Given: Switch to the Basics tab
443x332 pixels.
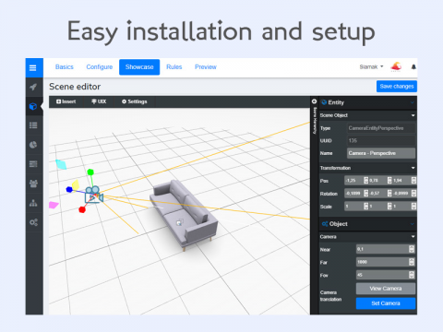Looking at the screenshot, I should coord(65,67).
